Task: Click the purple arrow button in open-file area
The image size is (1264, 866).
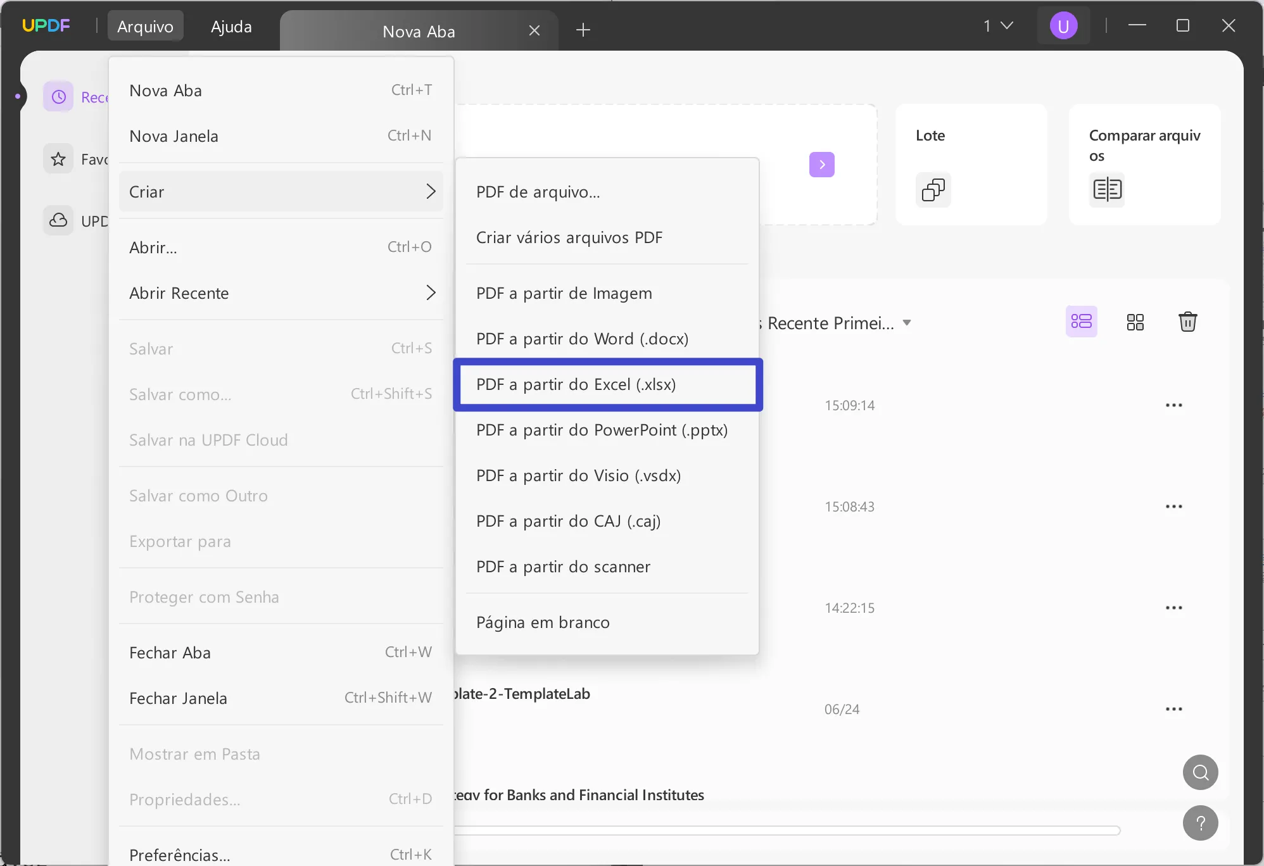Action: 822,165
